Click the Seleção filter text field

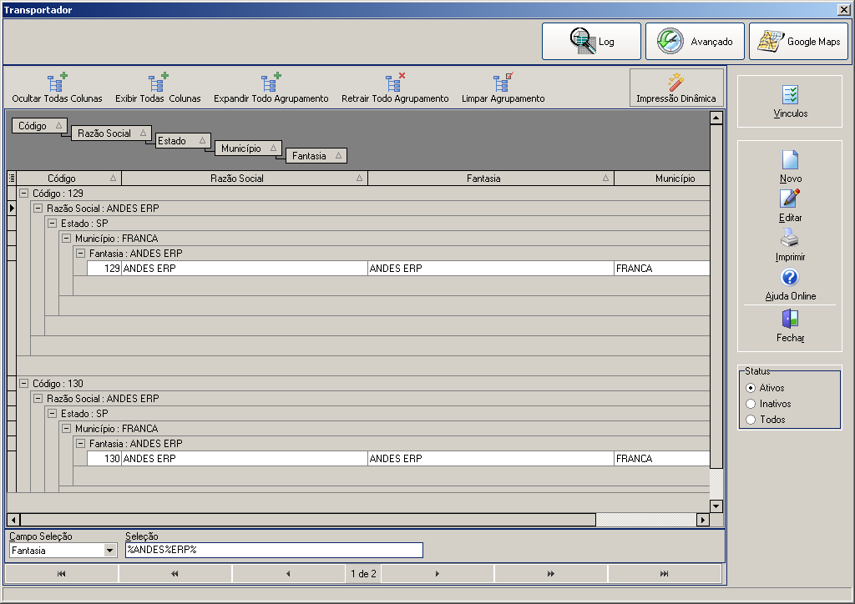274,550
